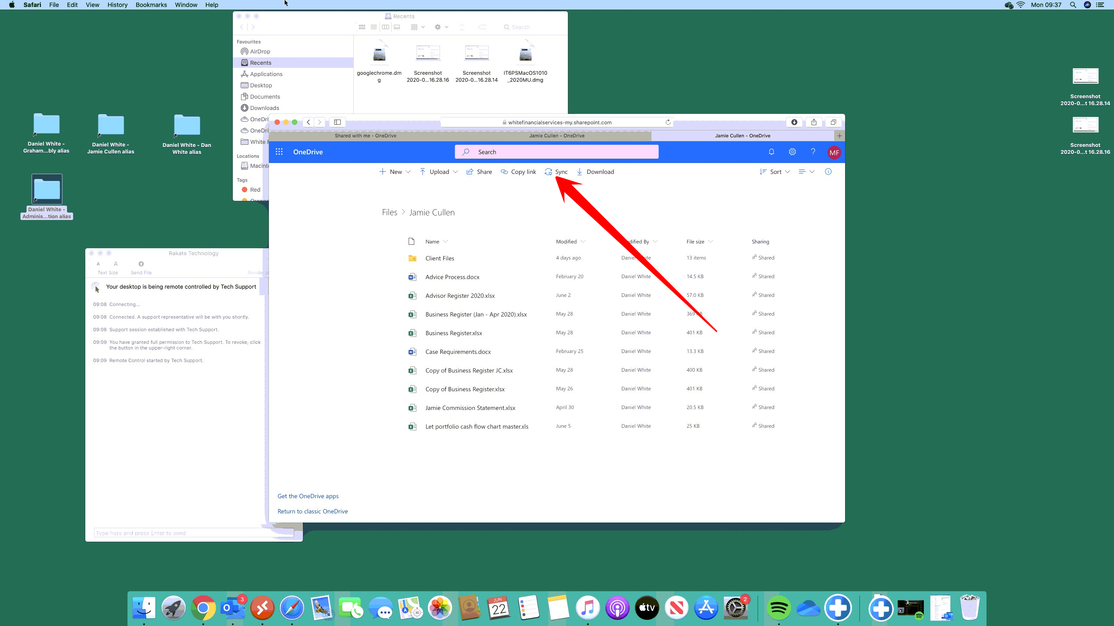Switch to Shared with me tab
Image resolution: width=1114 pixels, height=626 pixels.
pyautogui.click(x=365, y=136)
